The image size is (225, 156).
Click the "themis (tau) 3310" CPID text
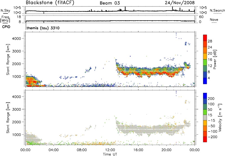[x=43, y=28]
